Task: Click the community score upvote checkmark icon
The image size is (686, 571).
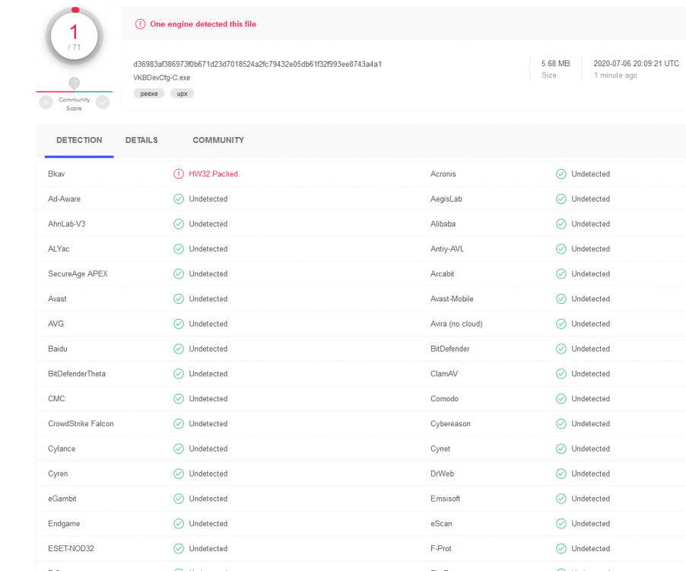Action: click(x=103, y=102)
